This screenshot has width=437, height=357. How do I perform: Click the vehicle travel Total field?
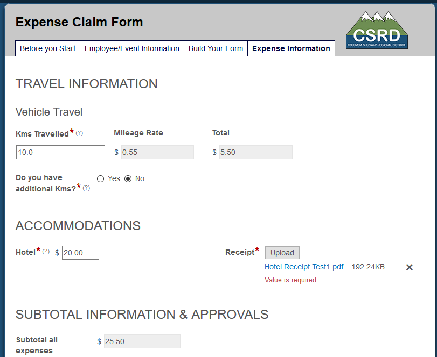click(256, 152)
